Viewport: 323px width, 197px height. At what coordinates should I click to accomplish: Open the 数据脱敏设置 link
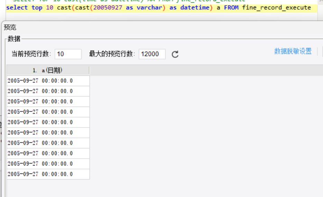point(293,51)
